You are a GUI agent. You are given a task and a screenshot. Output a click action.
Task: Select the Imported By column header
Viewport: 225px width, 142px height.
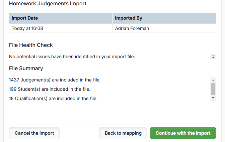[164, 18]
